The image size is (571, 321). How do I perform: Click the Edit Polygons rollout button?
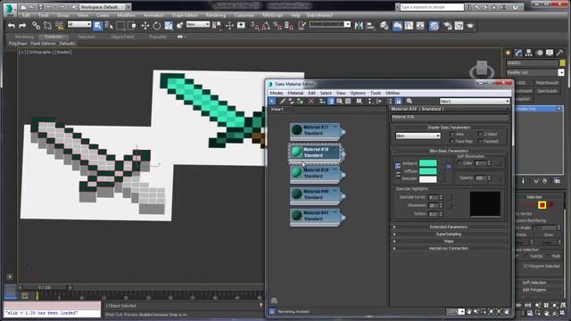click(x=534, y=290)
